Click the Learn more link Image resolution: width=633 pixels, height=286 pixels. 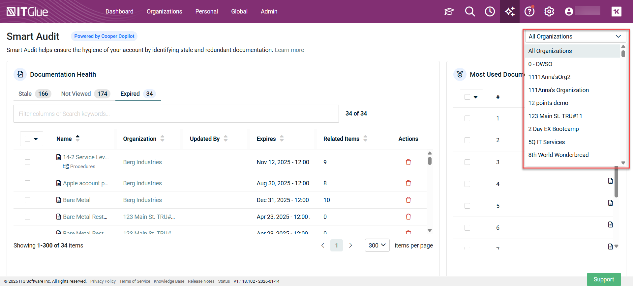tap(289, 50)
